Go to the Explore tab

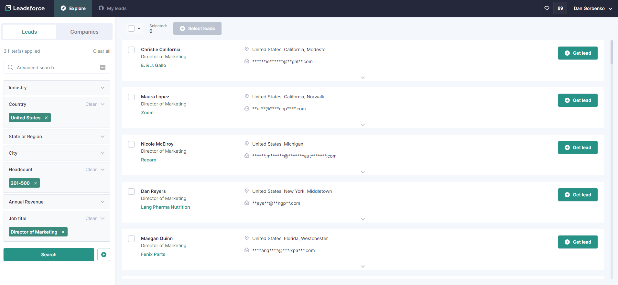(73, 8)
